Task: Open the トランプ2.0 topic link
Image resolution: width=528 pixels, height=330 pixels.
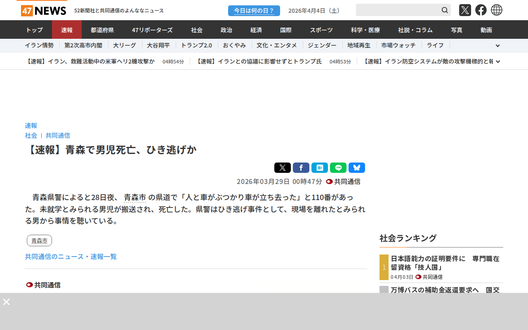Action: pos(196,45)
